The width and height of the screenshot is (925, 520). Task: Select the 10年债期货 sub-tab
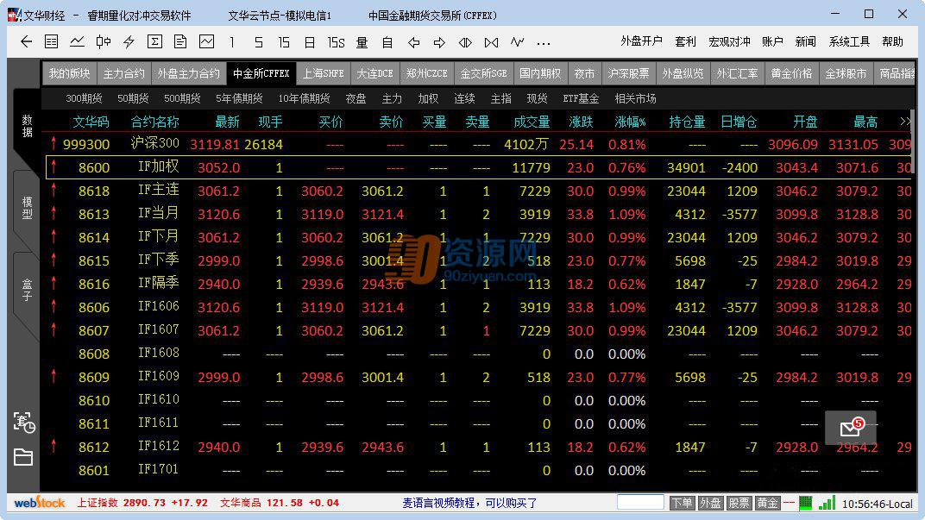pos(304,98)
